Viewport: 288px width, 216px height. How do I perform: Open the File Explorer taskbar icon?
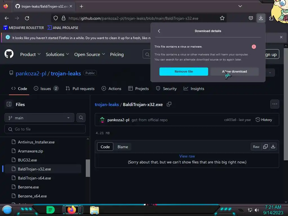click(94, 210)
